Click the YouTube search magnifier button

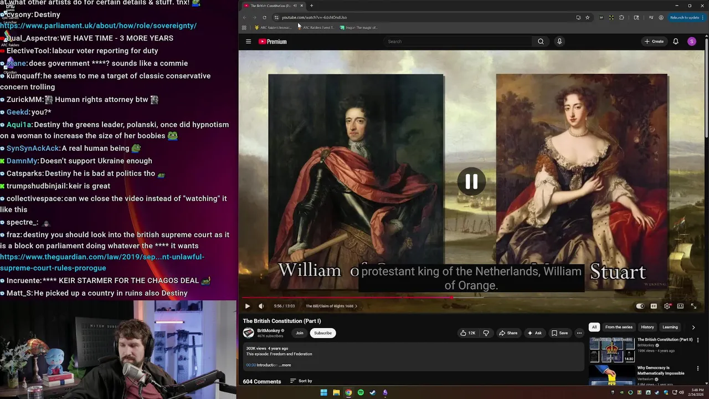[541, 42]
